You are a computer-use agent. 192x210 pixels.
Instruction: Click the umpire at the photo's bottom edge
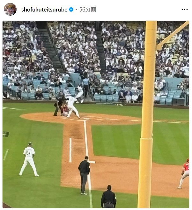tap(109, 197)
